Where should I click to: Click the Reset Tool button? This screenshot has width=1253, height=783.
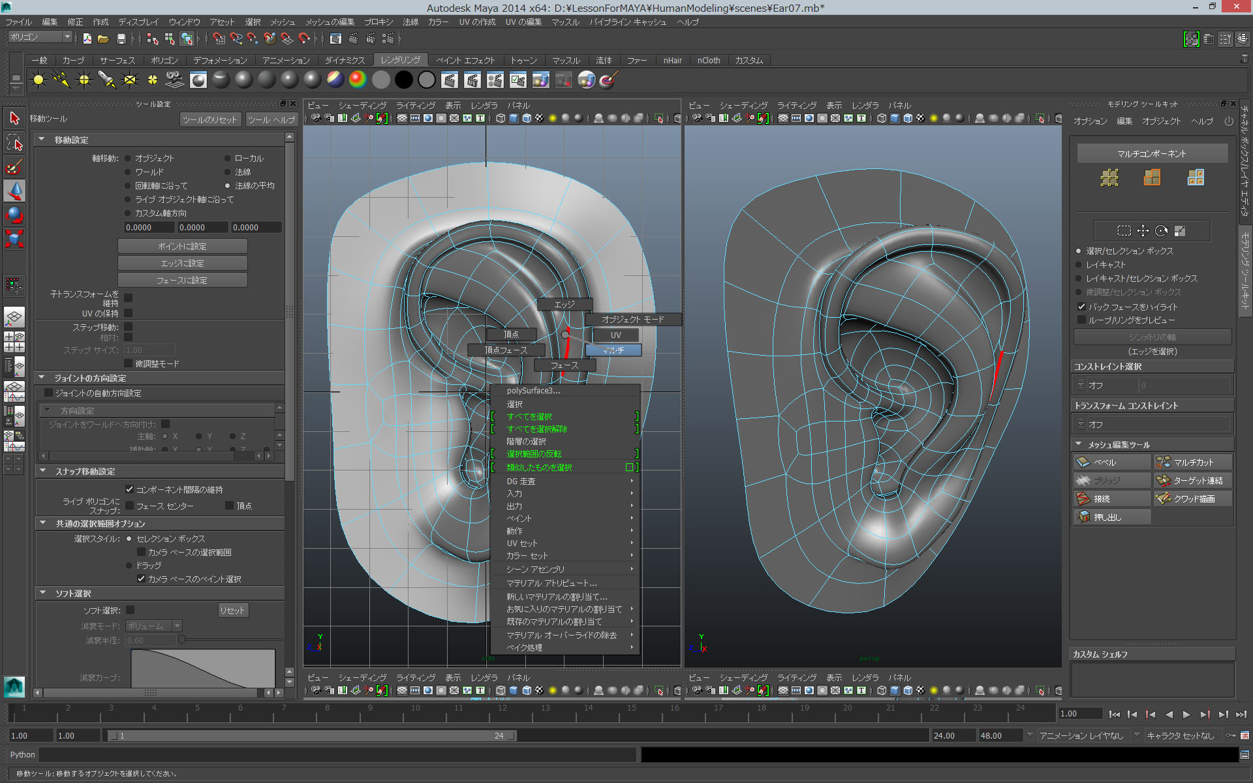tap(209, 119)
